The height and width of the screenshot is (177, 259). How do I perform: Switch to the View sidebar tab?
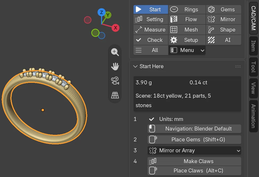tap(253, 88)
